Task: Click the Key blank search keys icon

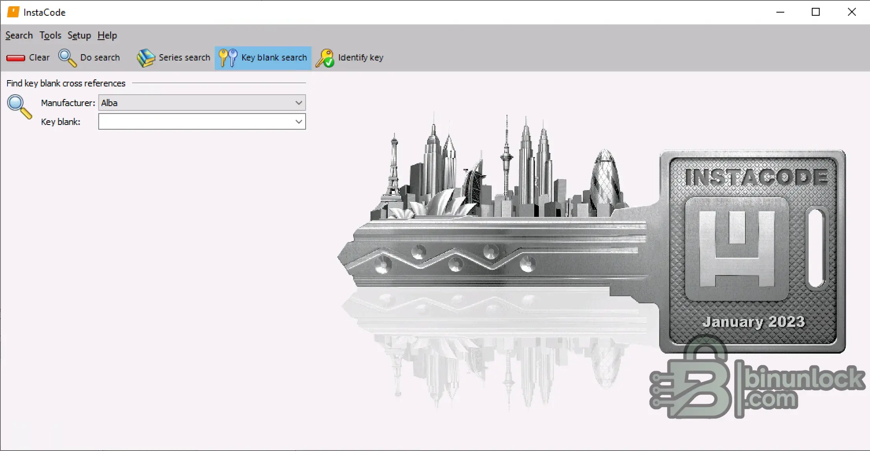Action: 228,58
